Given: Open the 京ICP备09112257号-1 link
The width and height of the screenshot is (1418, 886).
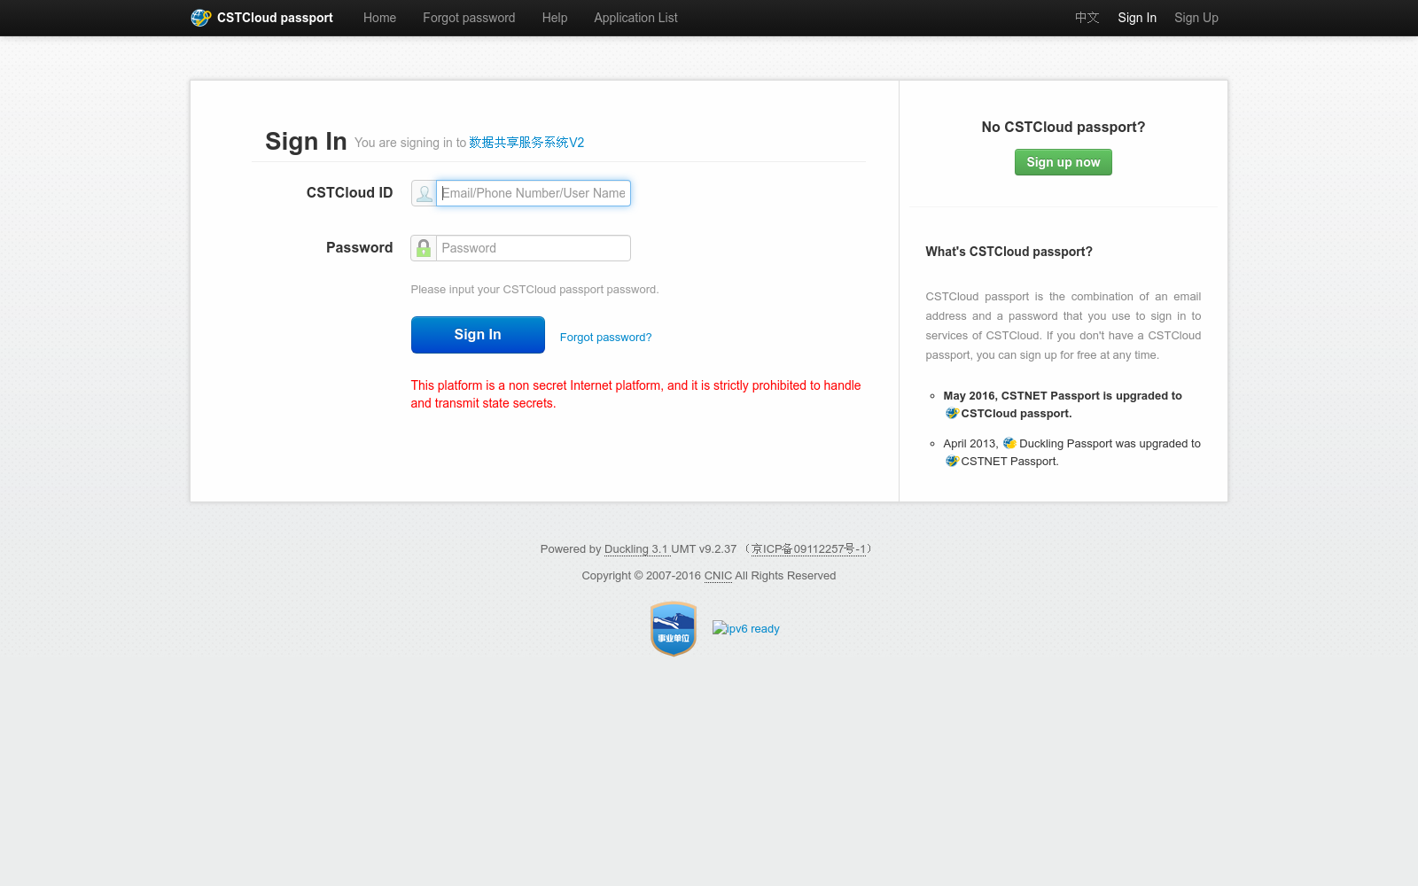Looking at the screenshot, I should [x=808, y=549].
